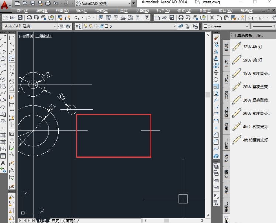Screen dimensions: 276x223
Task: Choose the Radius dimension tool
Action: [12, 67]
